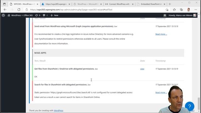Screen dimensions: 201x113
Task: Switch to the Connect WordPress with tab
Action: point(119,4)
